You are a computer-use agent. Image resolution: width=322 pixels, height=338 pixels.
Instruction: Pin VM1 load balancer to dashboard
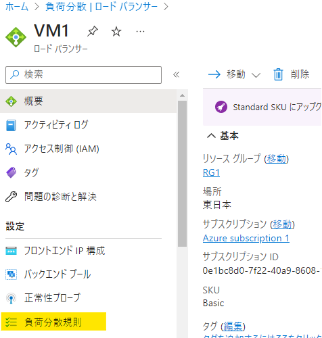(x=93, y=31)
